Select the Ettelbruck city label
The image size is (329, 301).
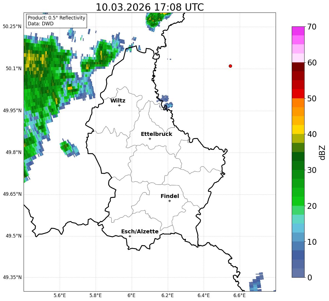(156, 134)
